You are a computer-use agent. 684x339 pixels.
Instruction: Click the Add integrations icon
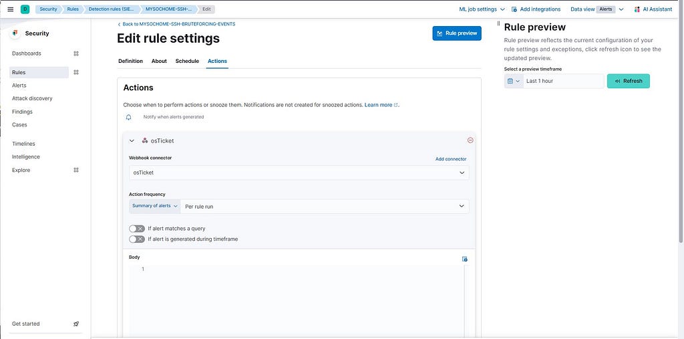(514, 9)
